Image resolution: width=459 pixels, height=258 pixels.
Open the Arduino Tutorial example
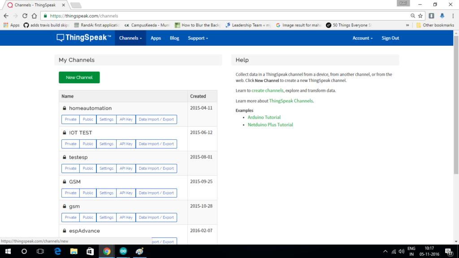(264, 117)
